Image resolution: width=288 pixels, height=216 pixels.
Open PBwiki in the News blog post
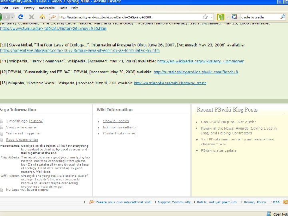(x=238, y=130)
